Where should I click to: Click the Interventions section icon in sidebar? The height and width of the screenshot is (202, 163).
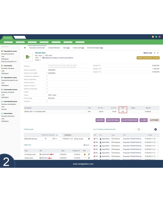[2, 114]
